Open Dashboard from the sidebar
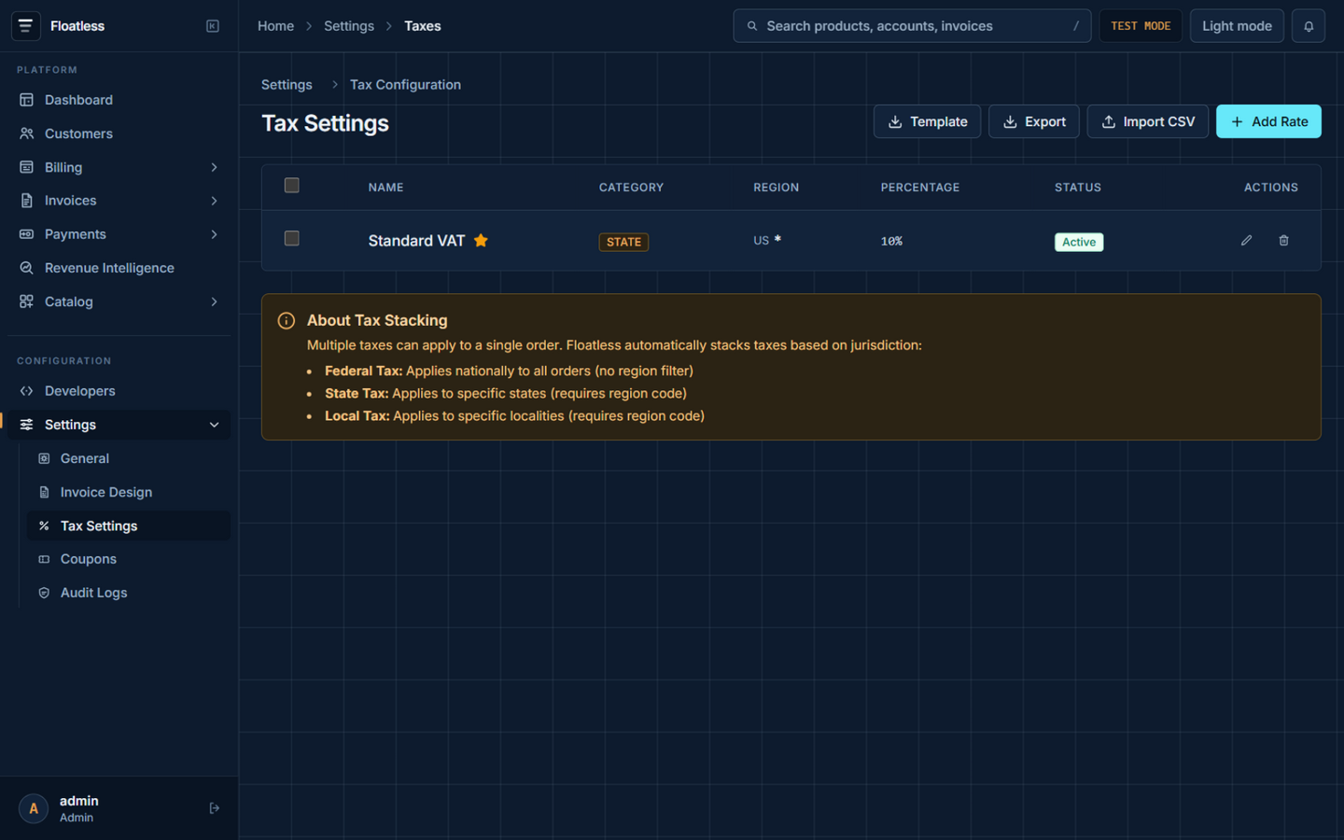This screenshot has height=840, width=1344. click(x=119, y=100)
